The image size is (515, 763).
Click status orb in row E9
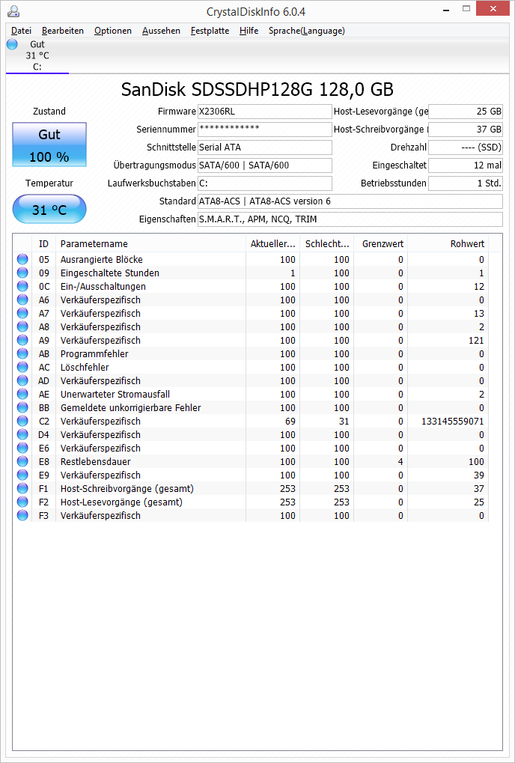pos(22,475)
